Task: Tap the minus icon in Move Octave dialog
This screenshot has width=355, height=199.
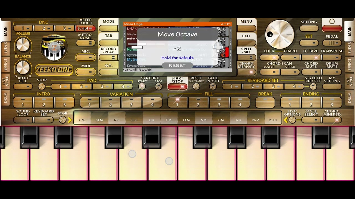Action: click(x=137, y=47)
